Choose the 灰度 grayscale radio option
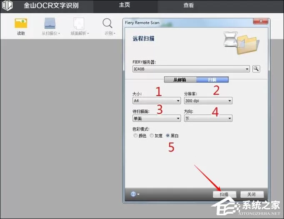 click(152, 136)
